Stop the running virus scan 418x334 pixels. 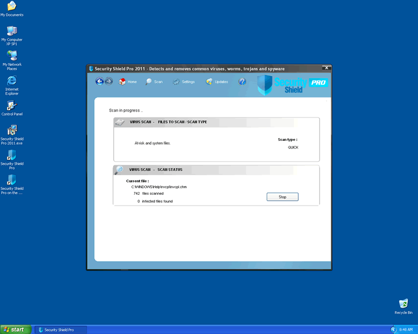coord(282,197)
